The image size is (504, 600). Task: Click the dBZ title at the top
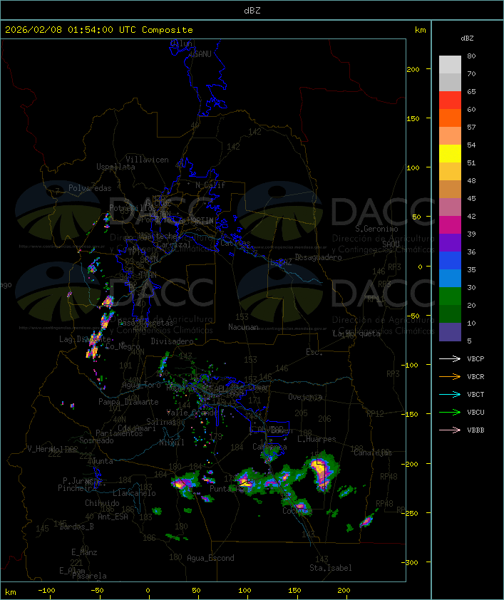252,11
